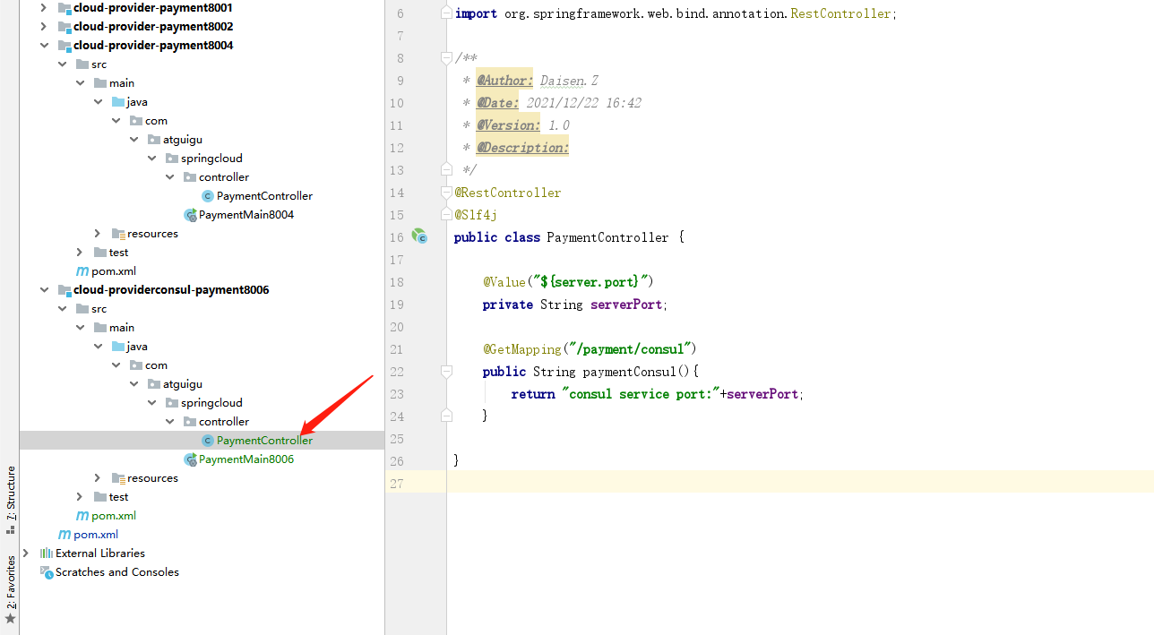Click line number 27 in the gutter

[397, 484]
